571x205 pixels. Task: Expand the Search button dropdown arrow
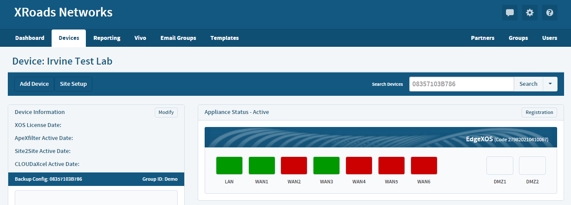(550, 84)
